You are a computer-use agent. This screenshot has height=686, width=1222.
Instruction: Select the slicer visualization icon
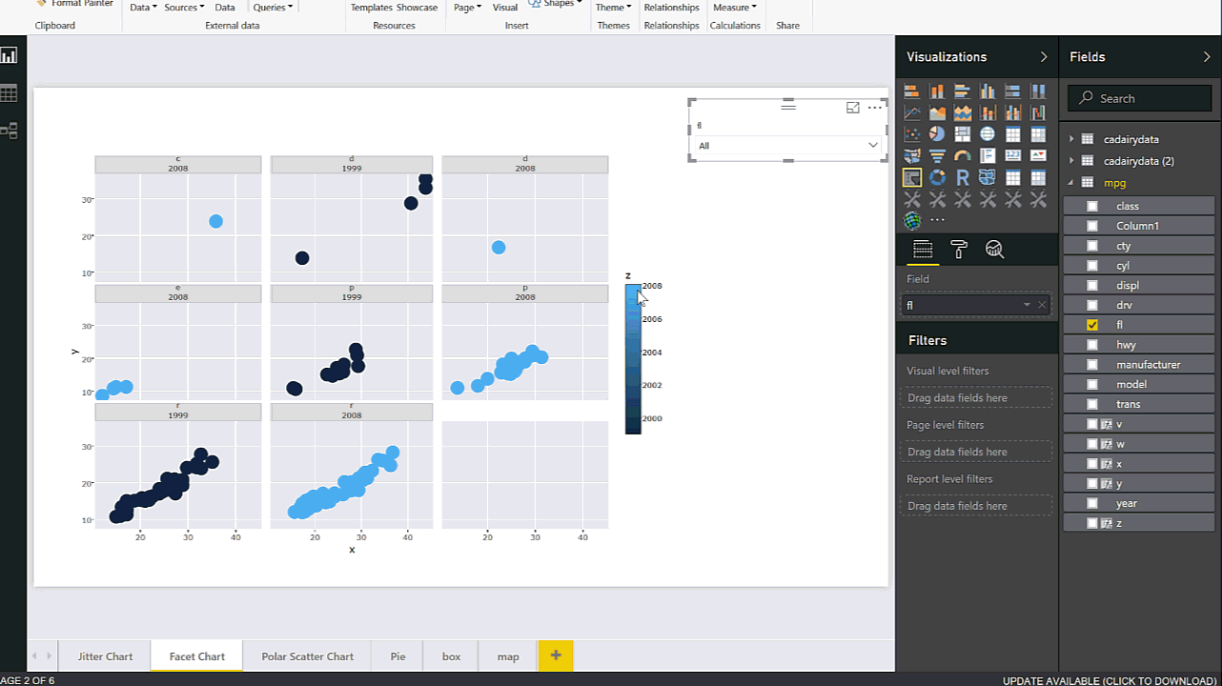[x=911, y=177]
